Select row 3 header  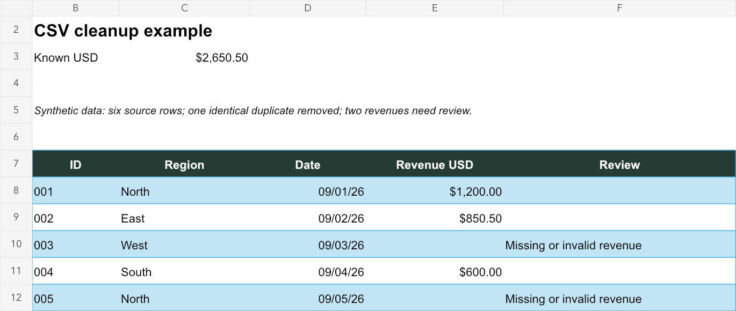[x=16, y=56]
